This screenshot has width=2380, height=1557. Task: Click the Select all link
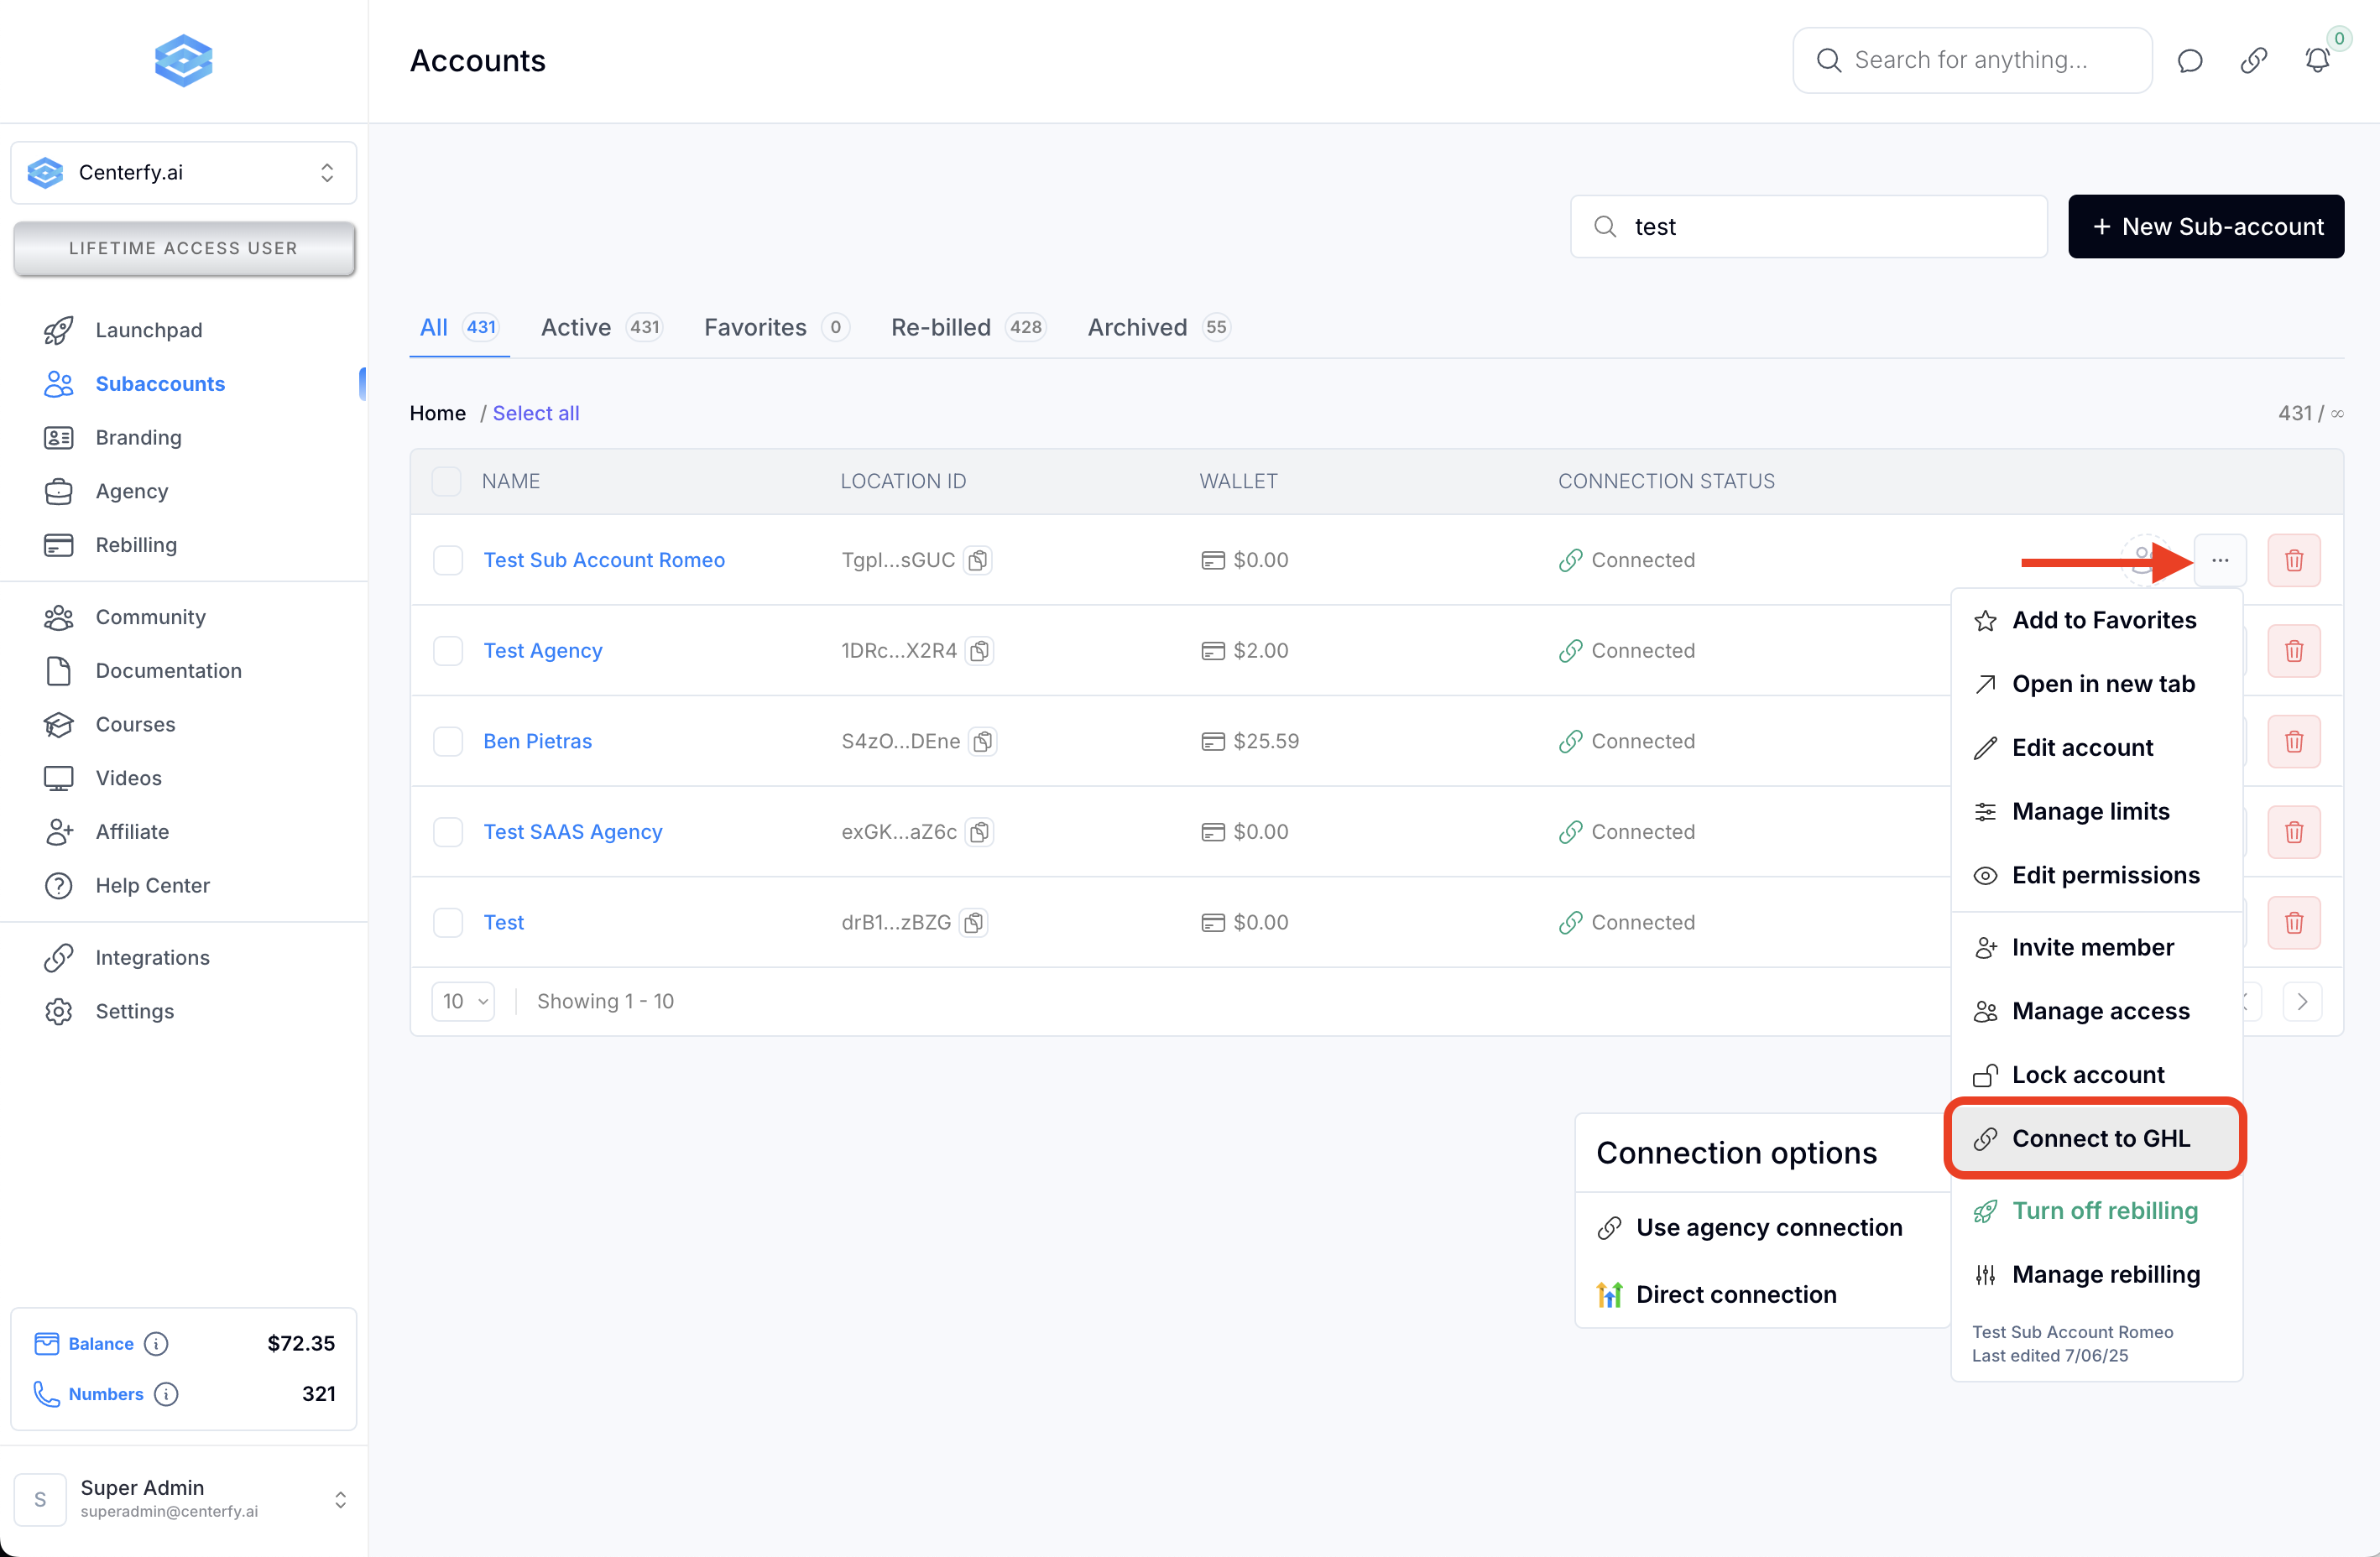pos(536,413)
